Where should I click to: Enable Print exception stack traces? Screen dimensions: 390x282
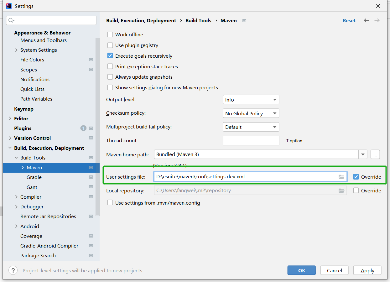110,66
